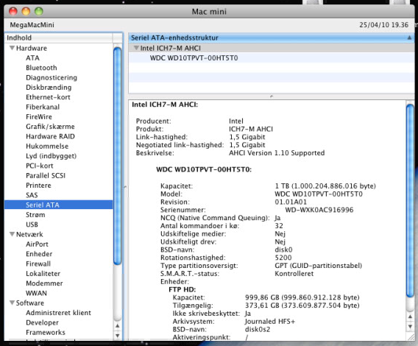The width and height of the screenshot is (418, 346).
Task: Select ATA in the Hardware list
Action: (x=32, y=58)
